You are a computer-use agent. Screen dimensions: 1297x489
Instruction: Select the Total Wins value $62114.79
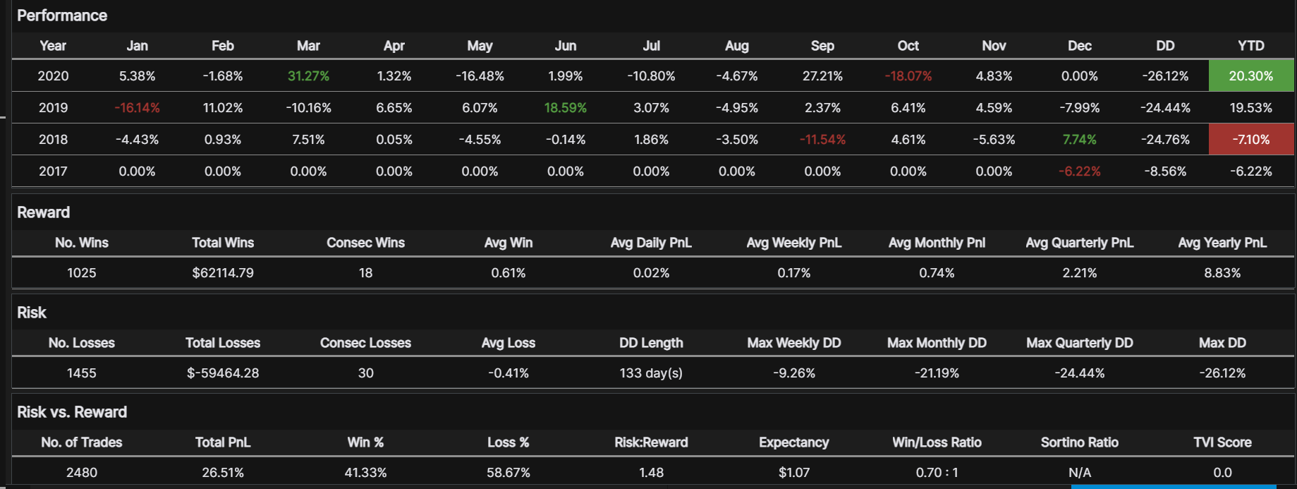[x=223, y=273]
